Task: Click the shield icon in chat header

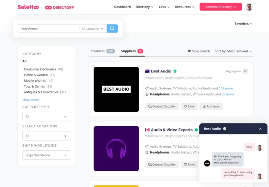Action: 225,129
